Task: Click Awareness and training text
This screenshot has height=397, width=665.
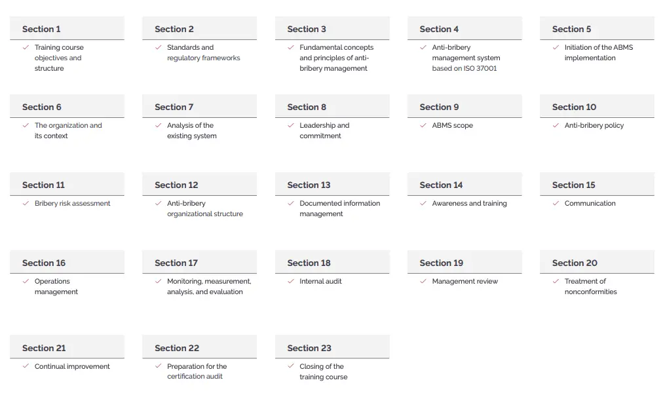Action: (469, 204)
